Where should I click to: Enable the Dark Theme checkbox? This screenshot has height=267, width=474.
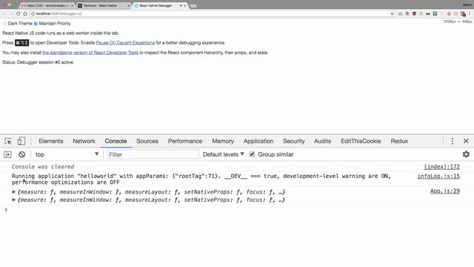pyautogui.click(x=4, y=24)
